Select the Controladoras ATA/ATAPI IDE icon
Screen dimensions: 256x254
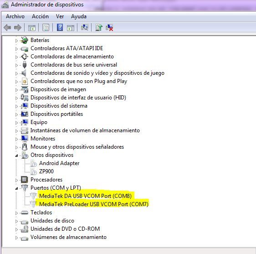[25, 48]
